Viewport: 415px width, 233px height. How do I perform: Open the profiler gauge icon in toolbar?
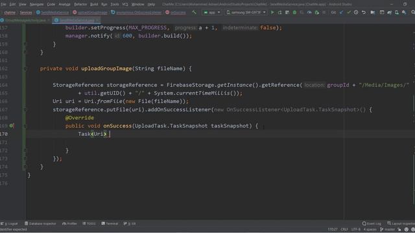coord(309,12)
